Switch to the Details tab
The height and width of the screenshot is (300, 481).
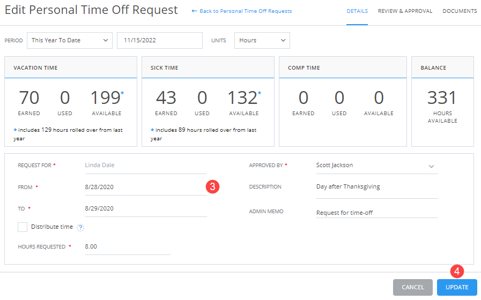357,11
